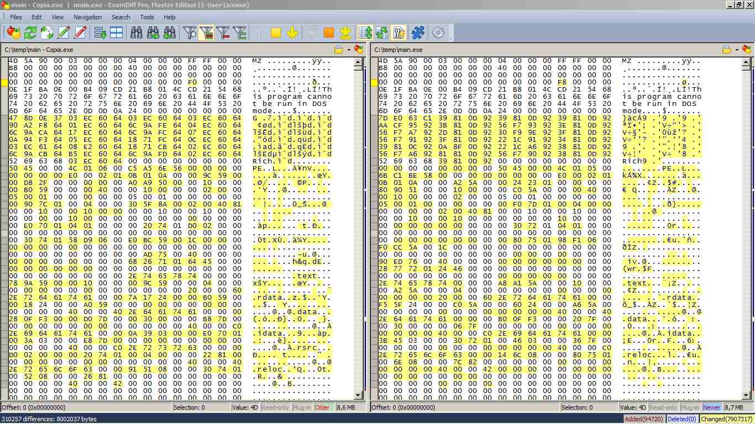Open toolbar overflow options arrow
Screen dimensions: 755x424
click(451, 38)
